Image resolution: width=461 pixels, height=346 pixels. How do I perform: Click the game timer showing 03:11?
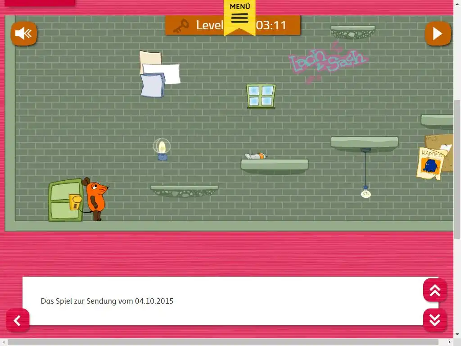coord(271,25)
